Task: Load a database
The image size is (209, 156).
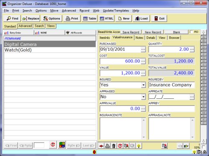Action: (141, 18)
